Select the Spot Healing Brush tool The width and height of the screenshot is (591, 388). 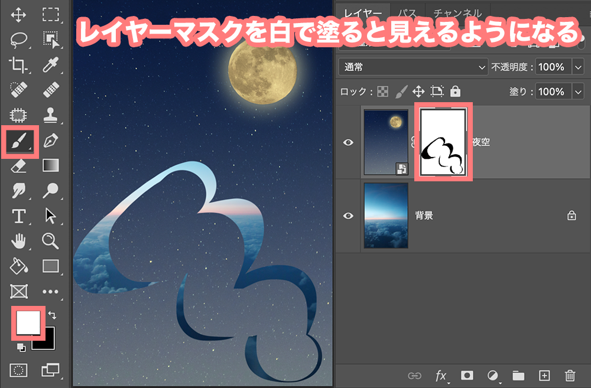click(x=18, y=90)
